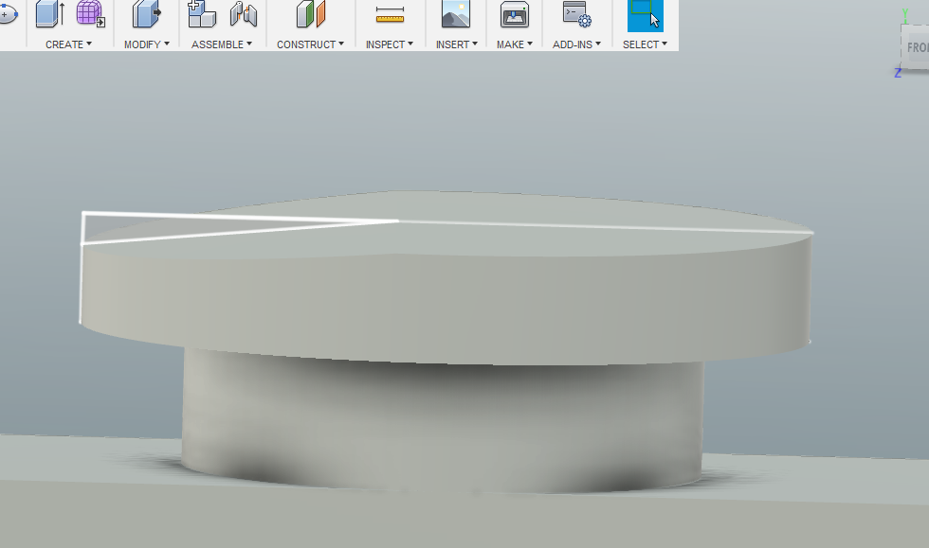Viewport: 929px width, 548px height.
Task: Activate the Select tool icon
Action: click(646, 15)
